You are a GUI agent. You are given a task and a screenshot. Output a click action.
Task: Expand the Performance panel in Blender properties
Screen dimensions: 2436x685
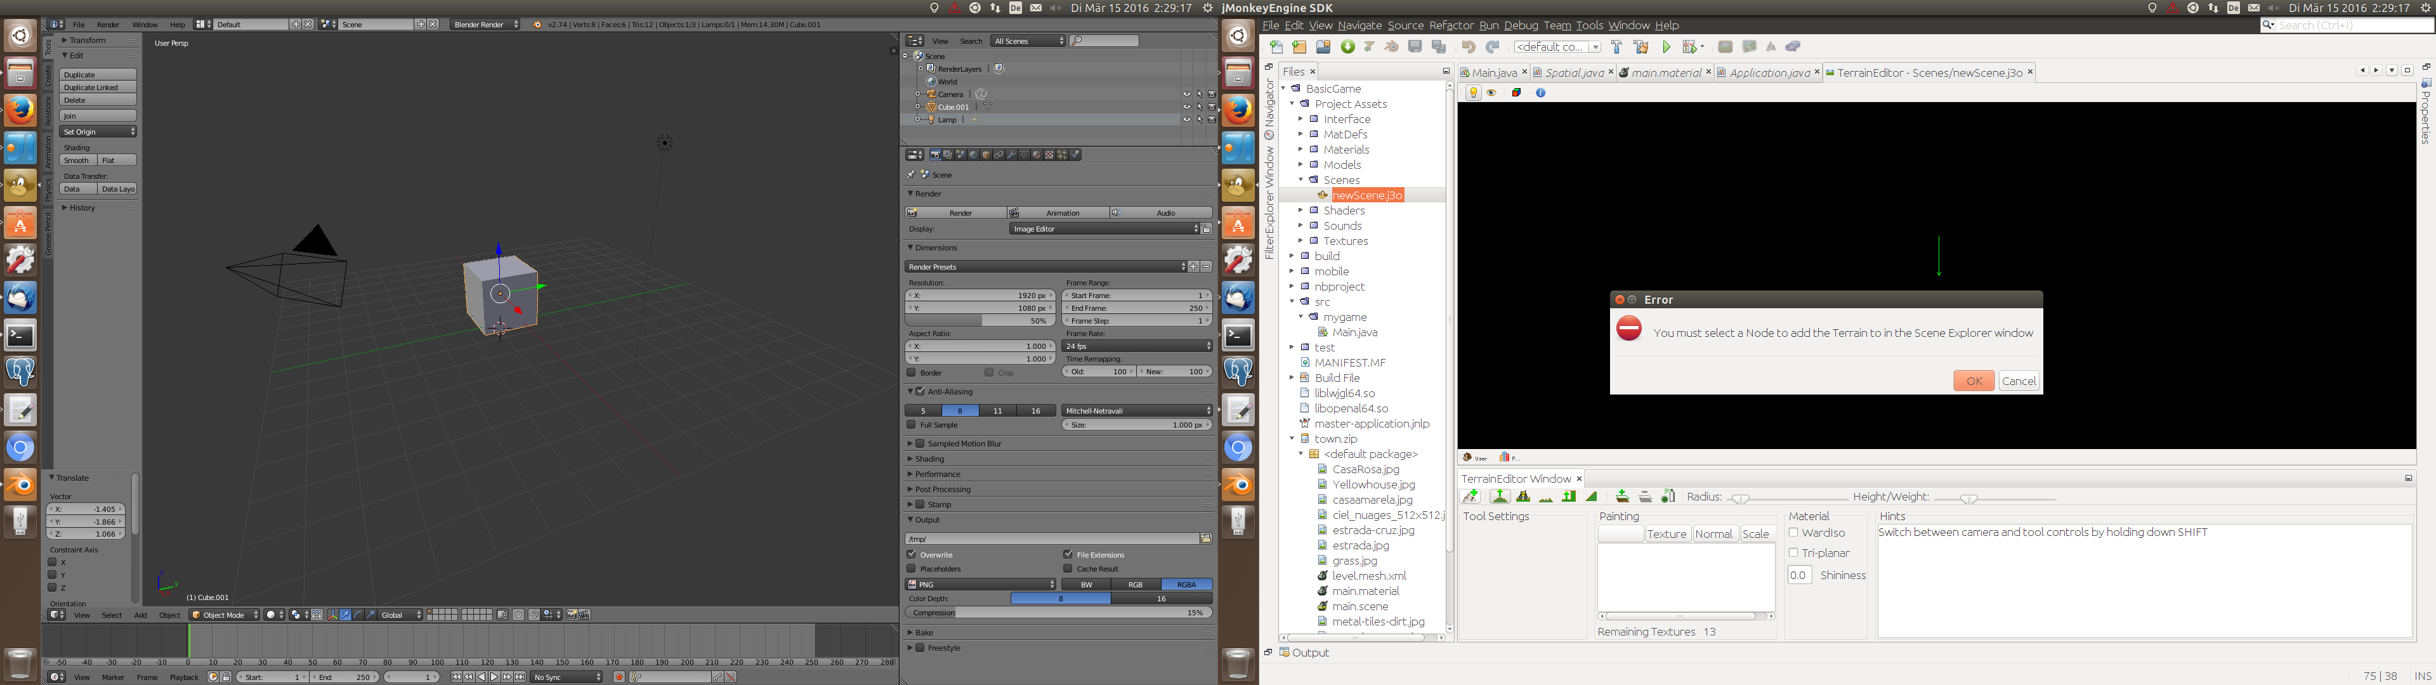coord(937,474)
